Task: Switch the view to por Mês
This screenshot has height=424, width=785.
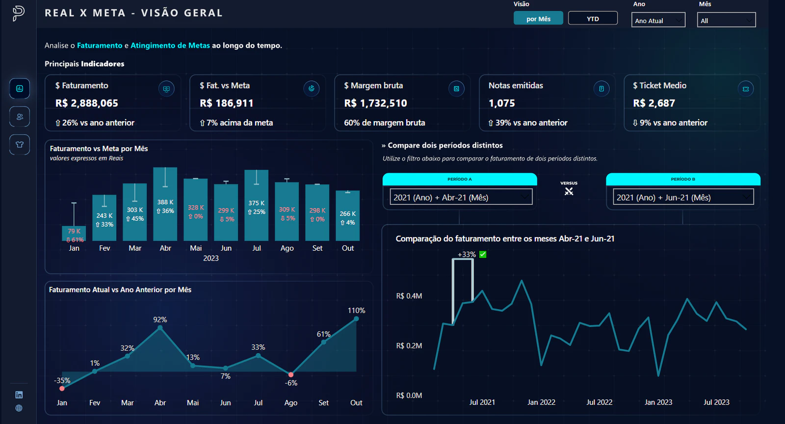Action: tap(538, 19)
